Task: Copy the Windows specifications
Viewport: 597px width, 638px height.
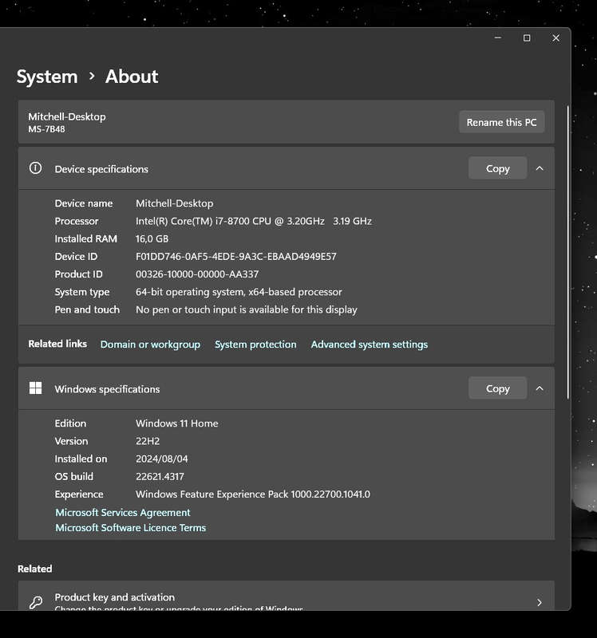Action: [x=498, y=388]
